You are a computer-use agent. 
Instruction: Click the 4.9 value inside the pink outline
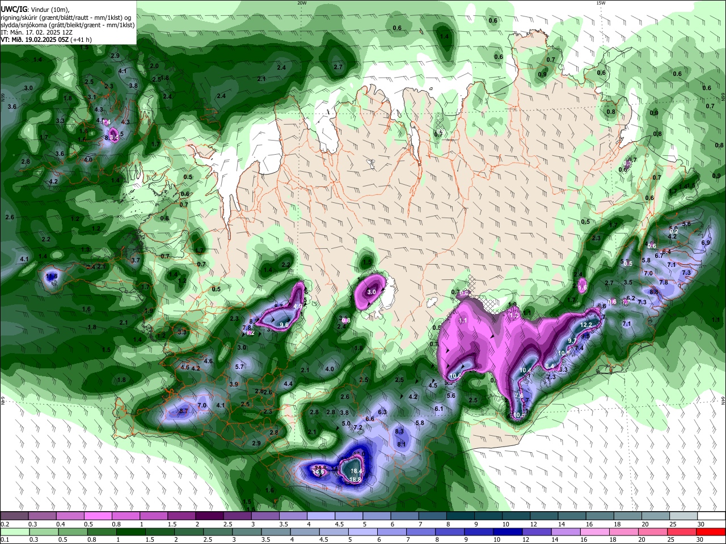tap(298, 307)
